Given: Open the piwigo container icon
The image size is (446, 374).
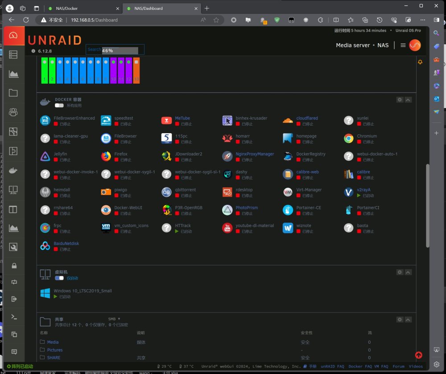Looking at the screenshot, I should tap(106, 192).
